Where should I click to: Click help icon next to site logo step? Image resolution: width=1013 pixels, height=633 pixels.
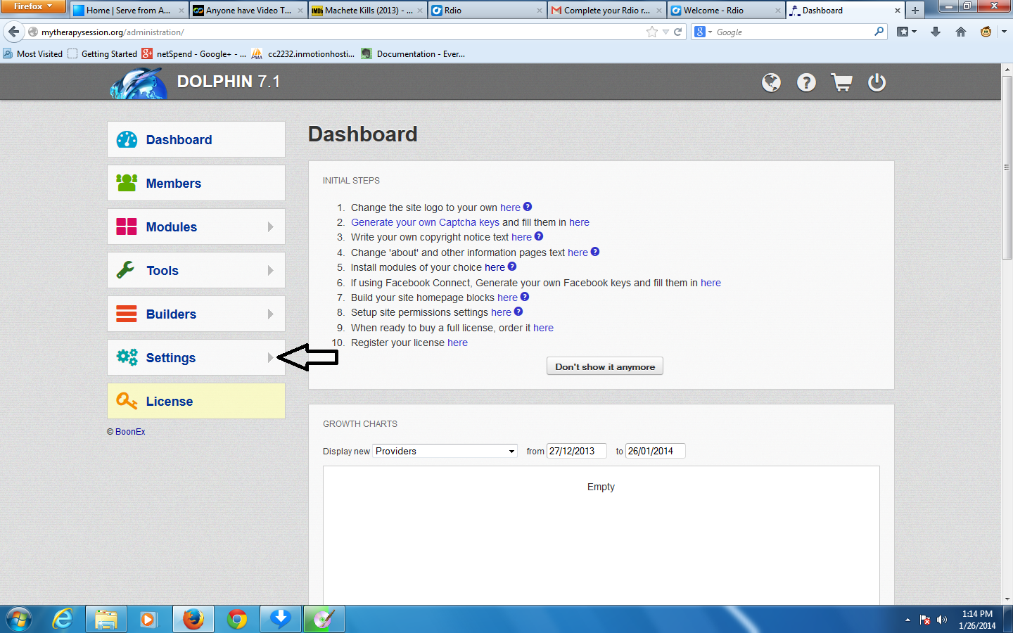(x=528, y=207)
